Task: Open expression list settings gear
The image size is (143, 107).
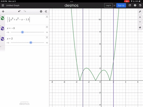Action: [x=41, y=11]
